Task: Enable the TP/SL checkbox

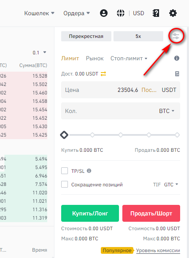Action: [65, 171]
